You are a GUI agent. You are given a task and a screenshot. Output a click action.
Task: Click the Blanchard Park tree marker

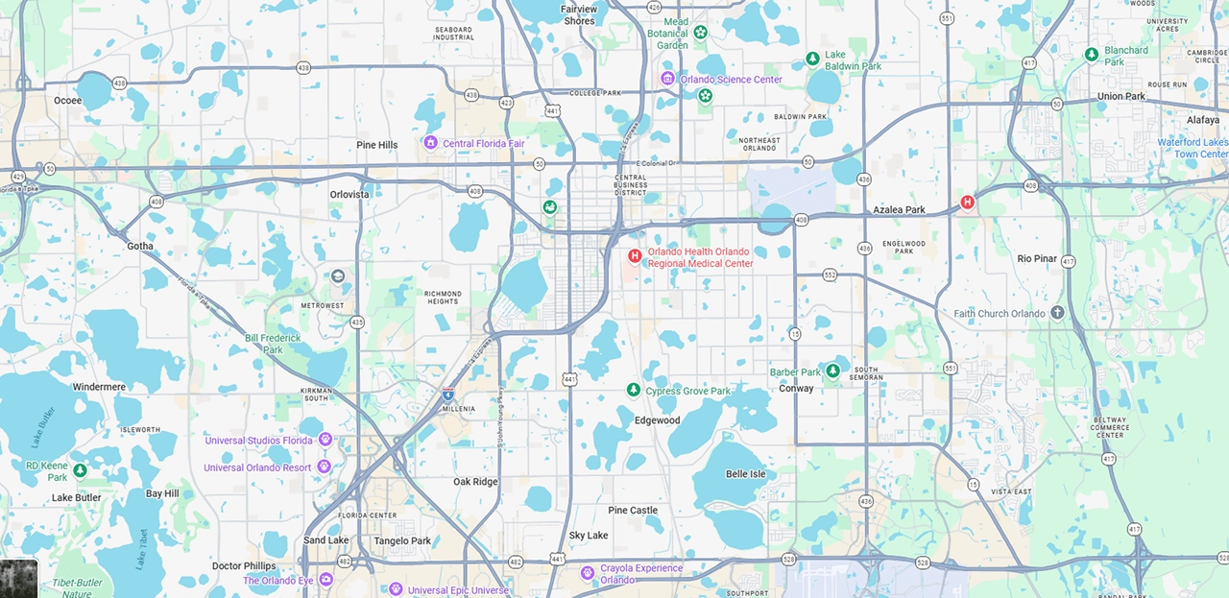click(x=1092, y=55)
